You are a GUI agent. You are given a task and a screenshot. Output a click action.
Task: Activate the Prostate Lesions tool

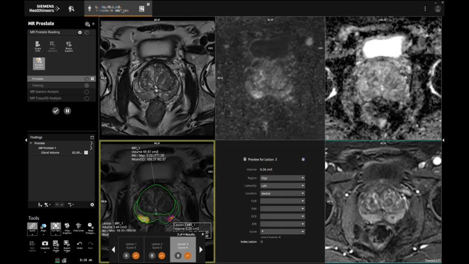[38, 63]
